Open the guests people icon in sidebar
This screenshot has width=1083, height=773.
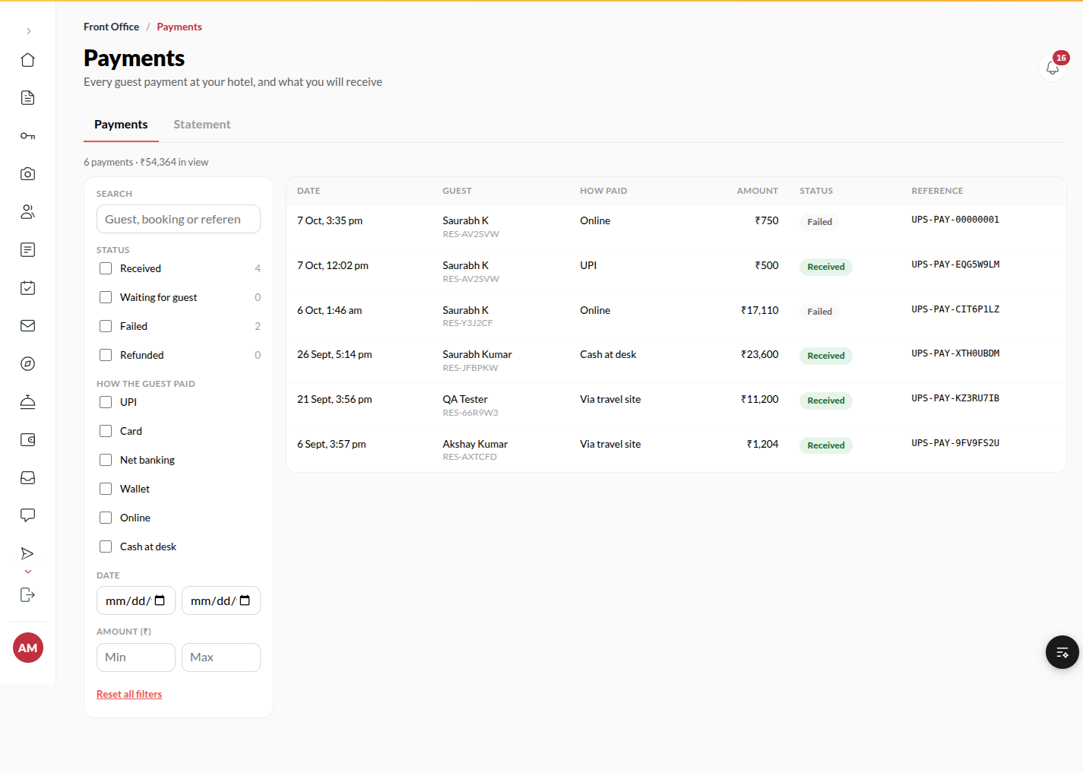(28, 212)
